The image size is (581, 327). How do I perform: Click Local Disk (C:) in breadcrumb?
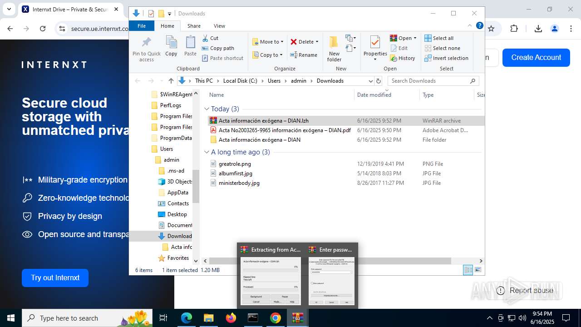240,81
